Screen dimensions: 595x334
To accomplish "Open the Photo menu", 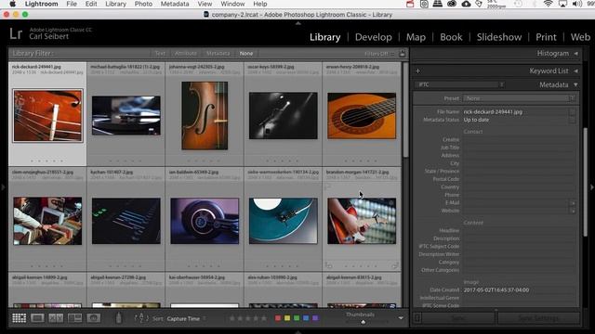I will [x=143, y=4].
